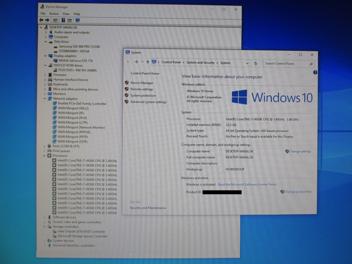
Task: Select the ST2000DM001-1ER164 disk drive
Action: click(x=74, y=51)
